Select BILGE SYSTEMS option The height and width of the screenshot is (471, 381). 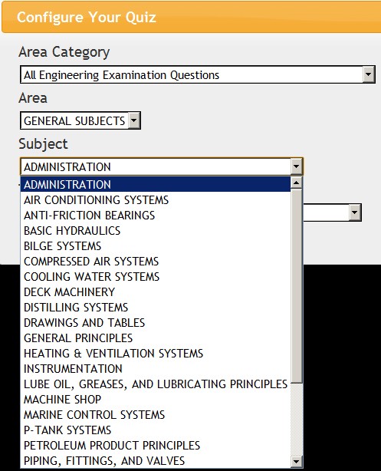pyautogui.click(x=155, y=245)
